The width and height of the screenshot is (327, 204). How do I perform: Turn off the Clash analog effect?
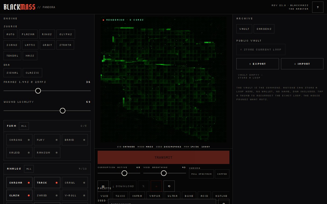coord(19,195)
